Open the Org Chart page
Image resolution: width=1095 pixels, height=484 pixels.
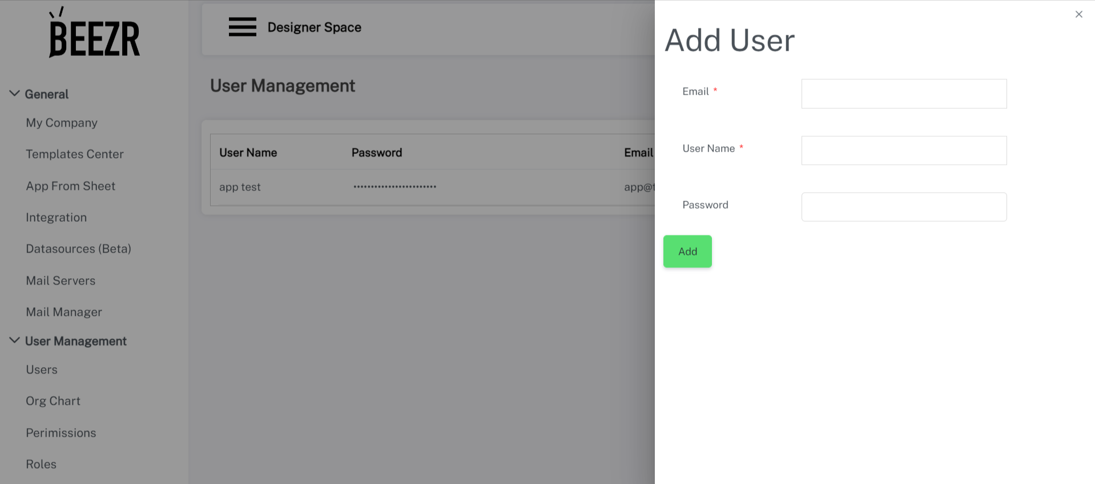[53, 401]
